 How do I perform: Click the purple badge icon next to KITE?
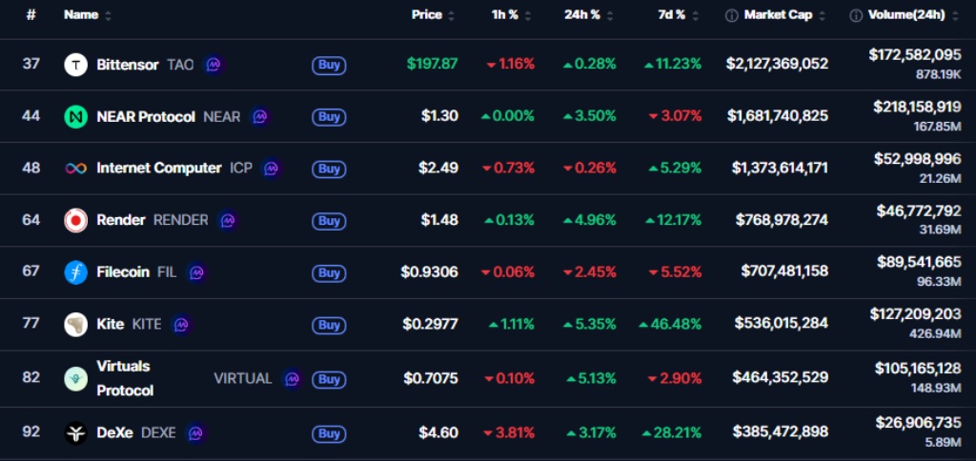coord(181,325)
